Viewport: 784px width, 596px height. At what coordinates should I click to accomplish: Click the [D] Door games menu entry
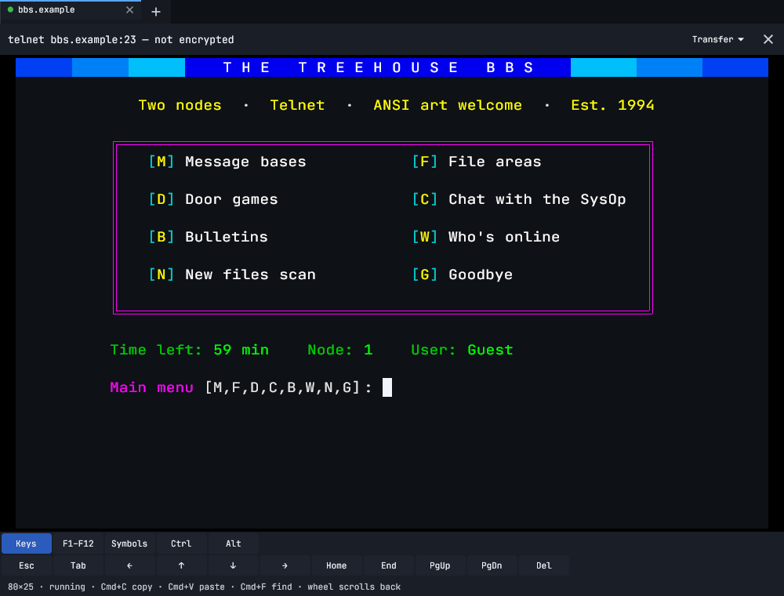213,199
